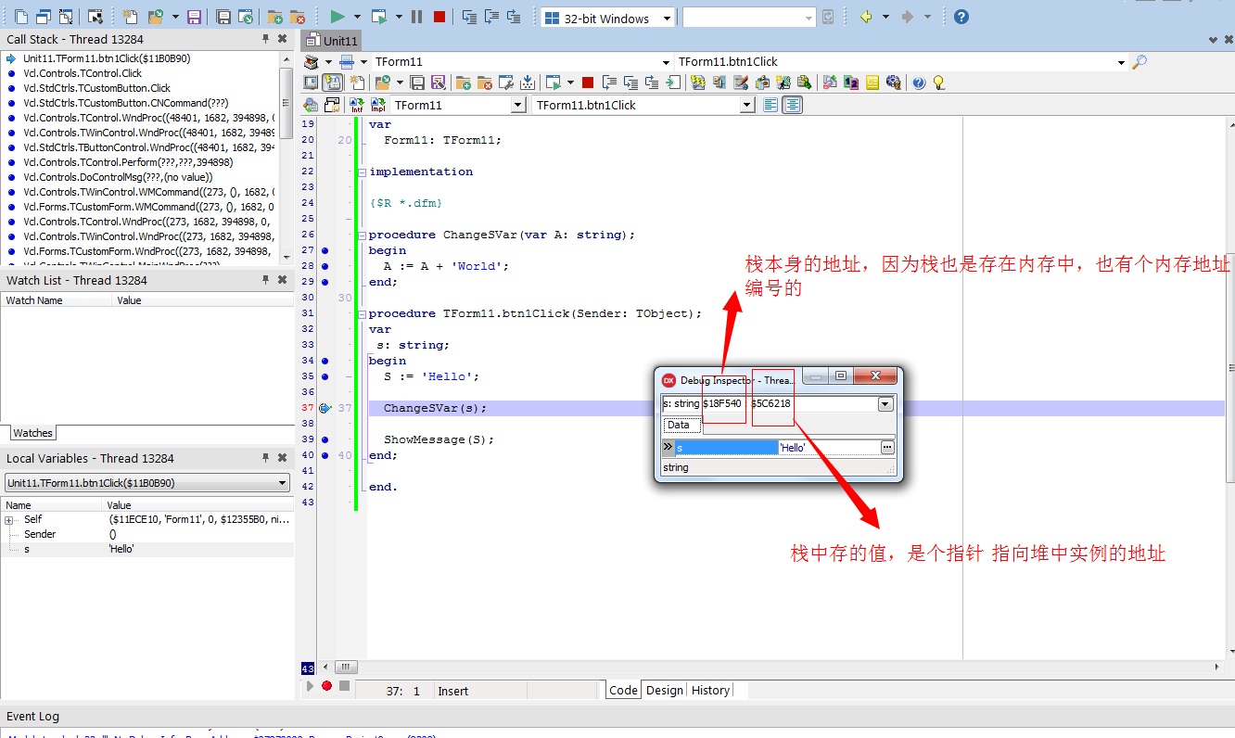Open the search magnifier beside TForm11.btn1Click
This screenshot has height=738, width=1235.
pos(1140,62)
